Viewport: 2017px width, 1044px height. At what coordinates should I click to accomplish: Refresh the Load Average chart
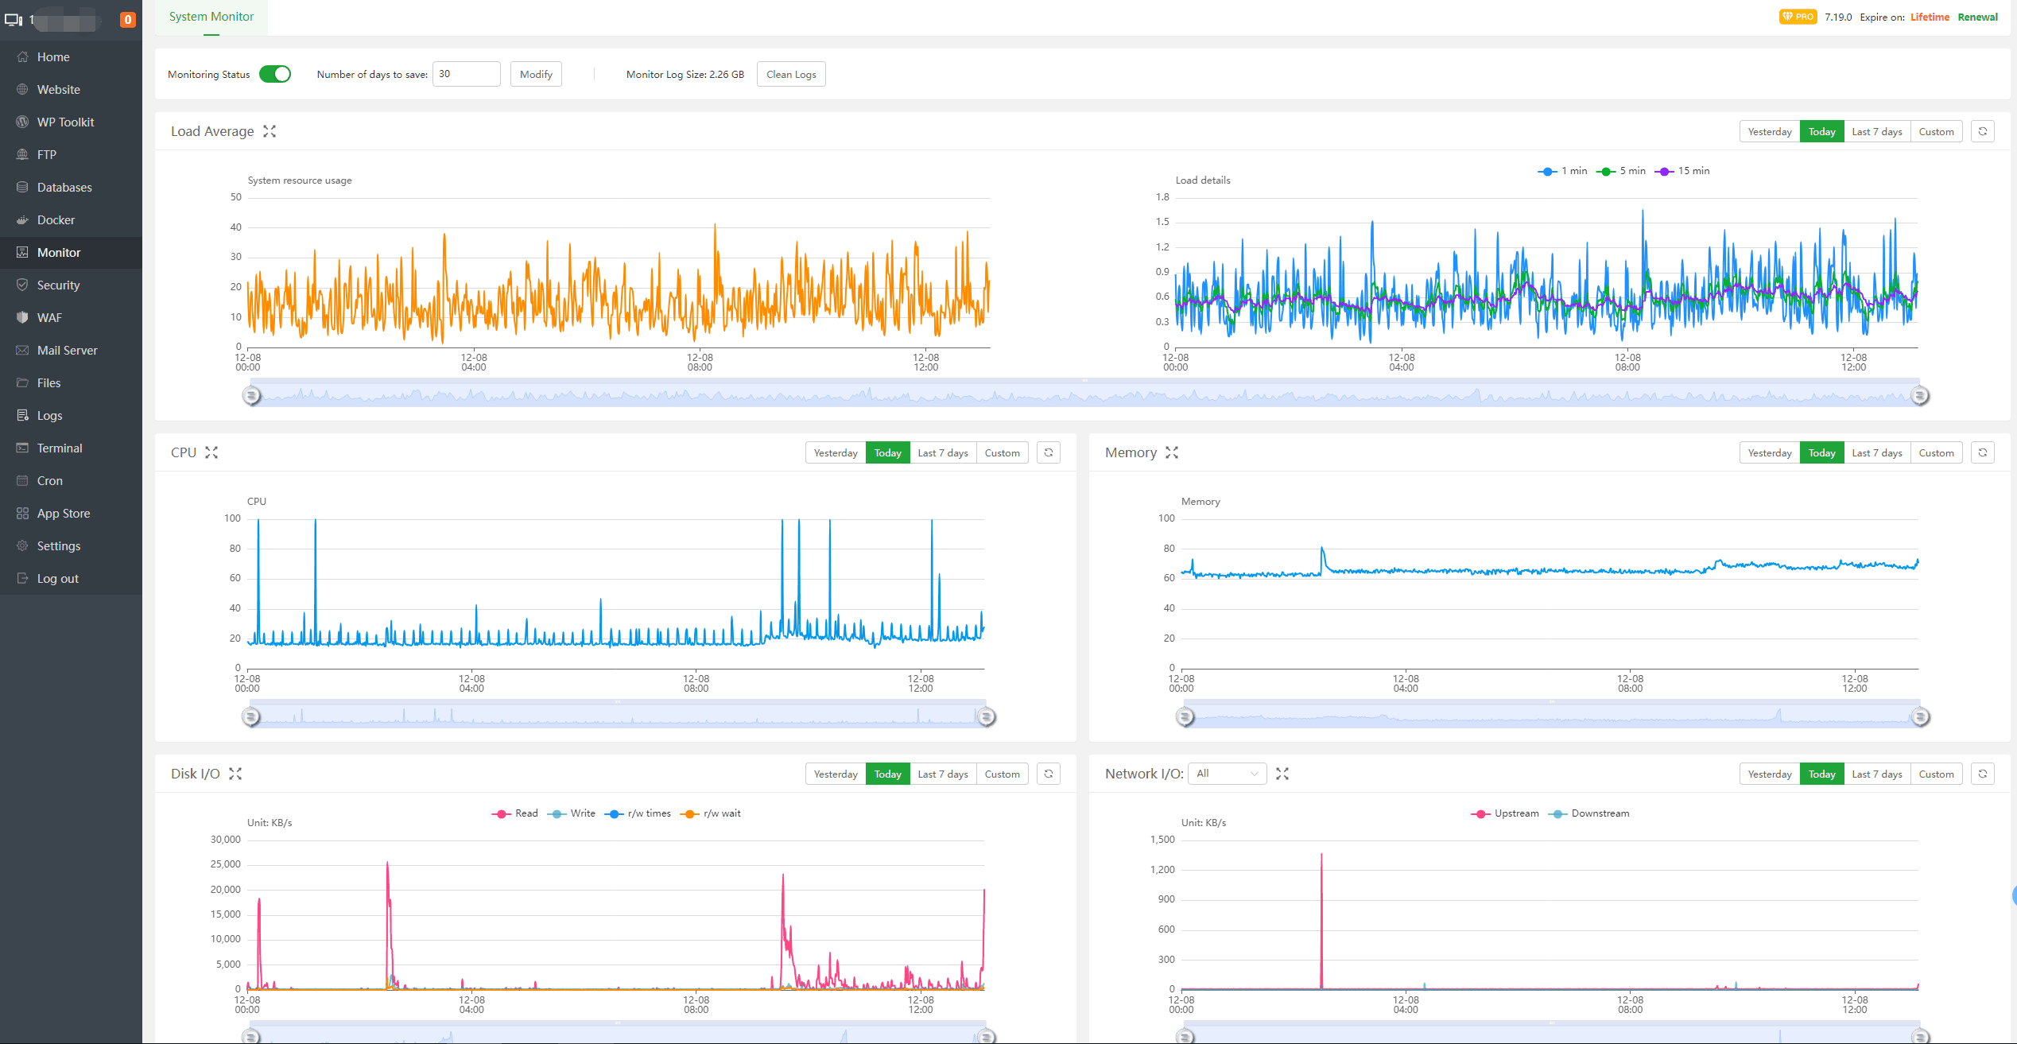pyautogui.click(x=1983, y=131)
